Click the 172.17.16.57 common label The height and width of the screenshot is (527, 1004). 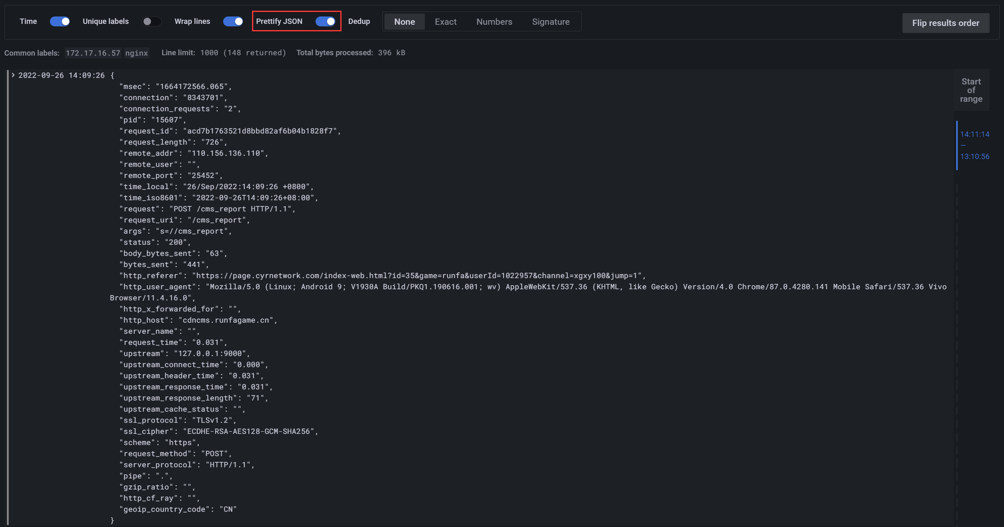[93, 53]
